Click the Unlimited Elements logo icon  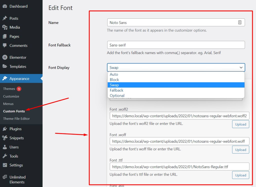(x=5, y=177)
